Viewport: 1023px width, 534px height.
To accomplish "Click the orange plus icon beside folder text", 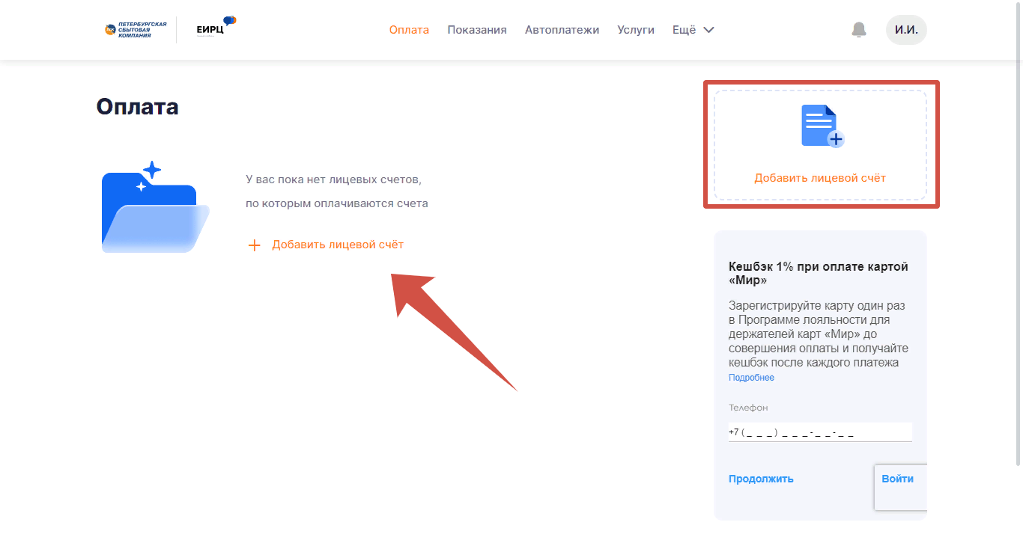I will 254,245.
